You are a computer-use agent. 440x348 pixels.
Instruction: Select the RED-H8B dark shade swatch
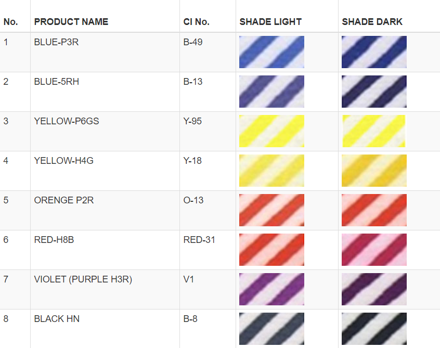coord(374,250)
